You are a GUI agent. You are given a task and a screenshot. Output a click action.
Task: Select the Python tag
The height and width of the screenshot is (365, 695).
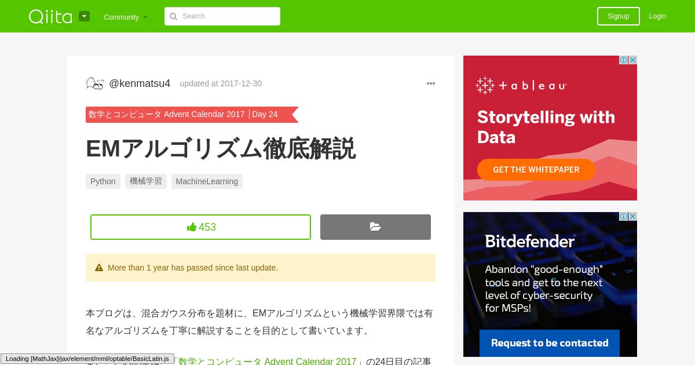(x=103, y=181)
